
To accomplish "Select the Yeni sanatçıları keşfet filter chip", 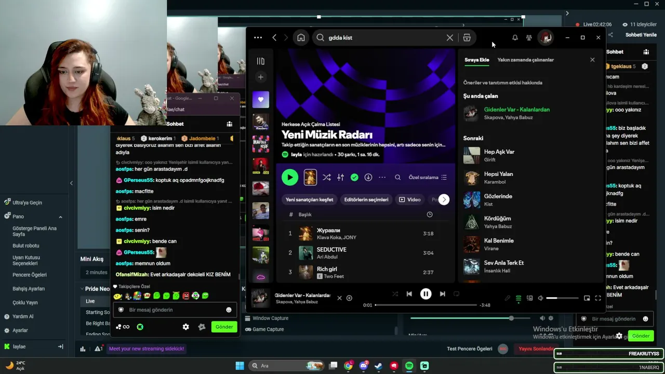I will pos(310,199).
